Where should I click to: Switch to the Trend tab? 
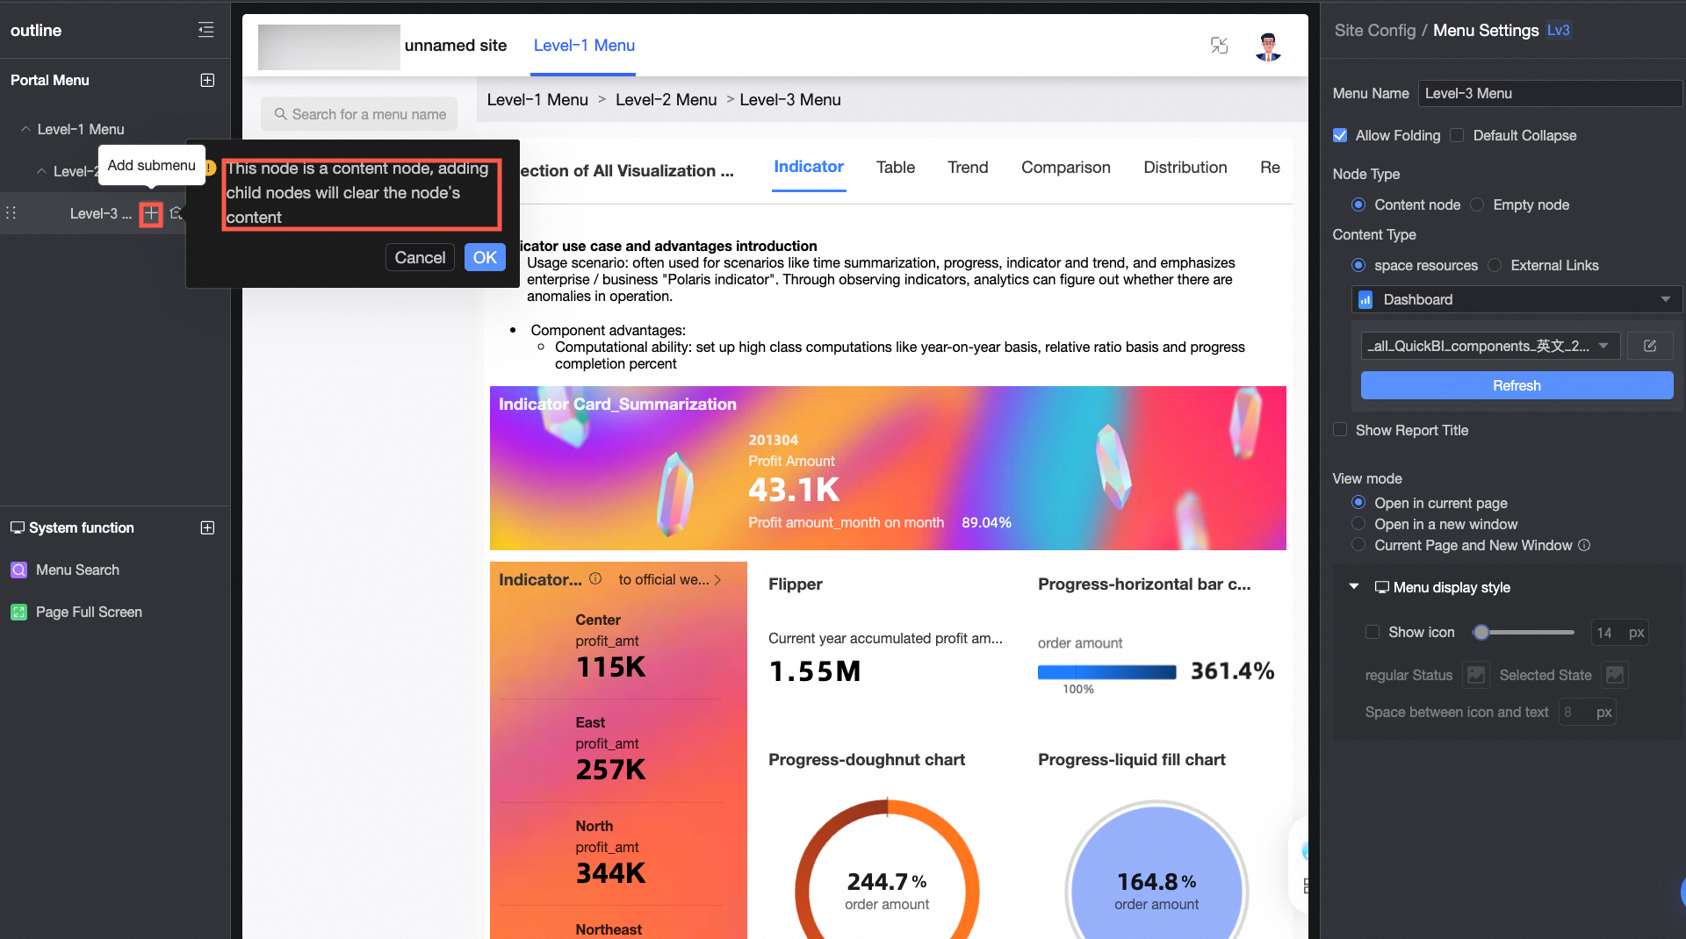[968, 167]
